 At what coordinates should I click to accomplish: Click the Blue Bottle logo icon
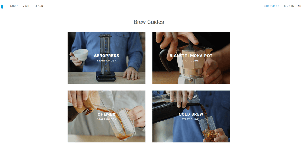click(x=2, y=6)
